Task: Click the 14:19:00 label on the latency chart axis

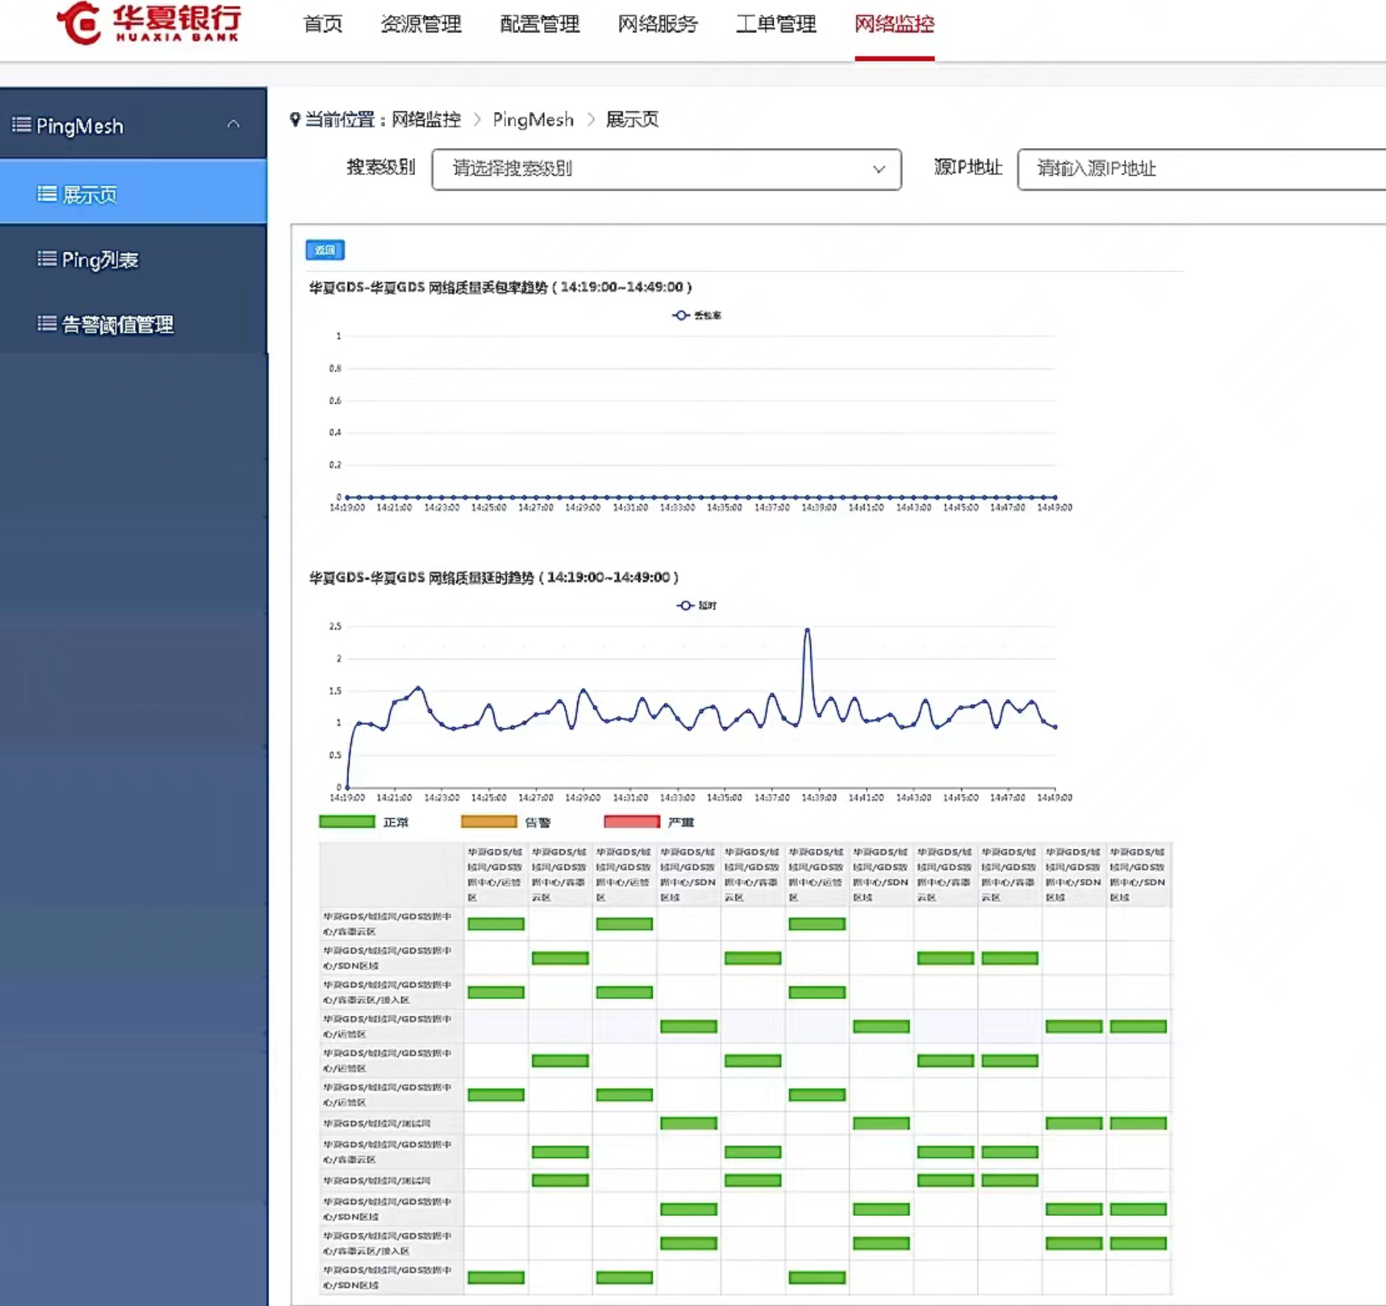Action: click(347, 797)
